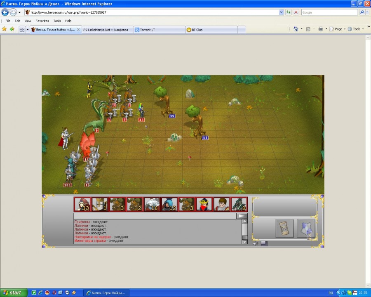The width and height of the screenshot is (371, 297).
Task: Click 'Минотавры стражи' log entry
Action: (x=90, y=240)
